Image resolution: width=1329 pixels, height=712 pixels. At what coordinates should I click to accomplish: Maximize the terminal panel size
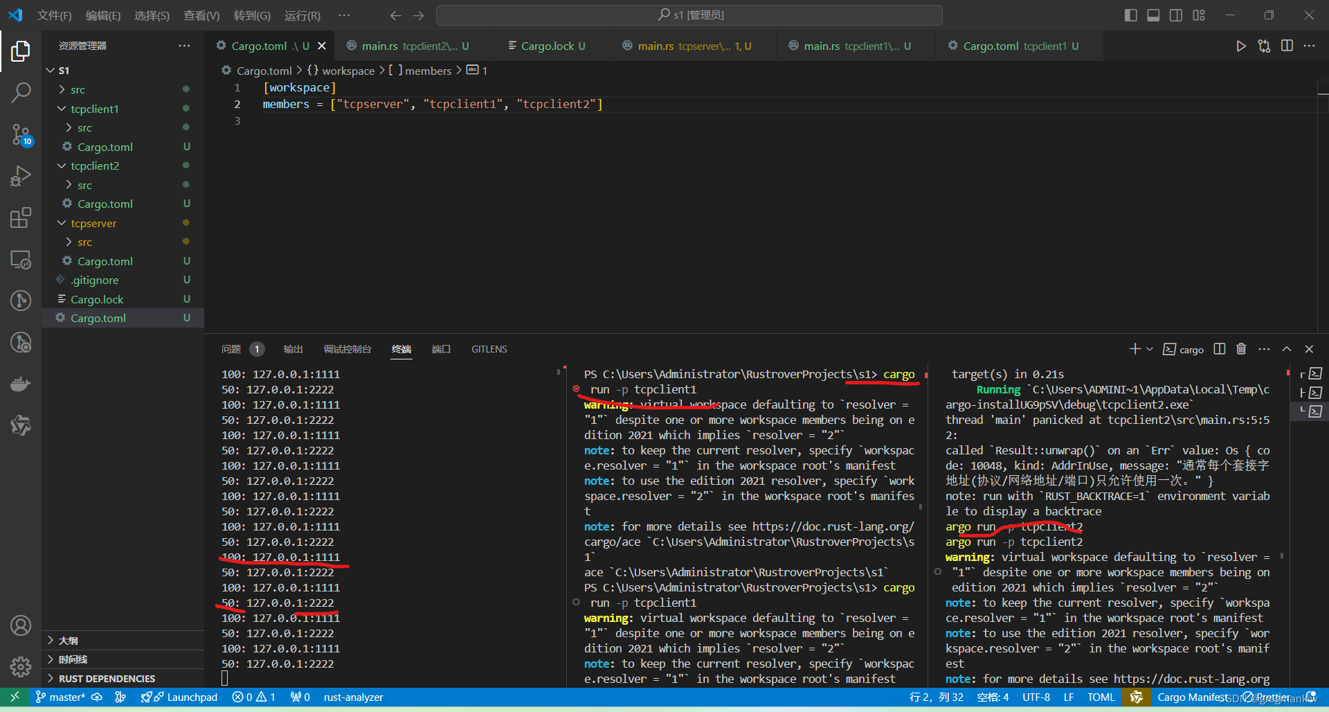[1287, 349]
